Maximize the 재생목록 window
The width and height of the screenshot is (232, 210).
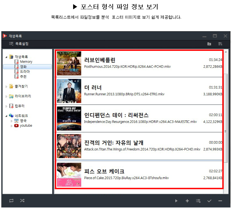tap(215, 36)
